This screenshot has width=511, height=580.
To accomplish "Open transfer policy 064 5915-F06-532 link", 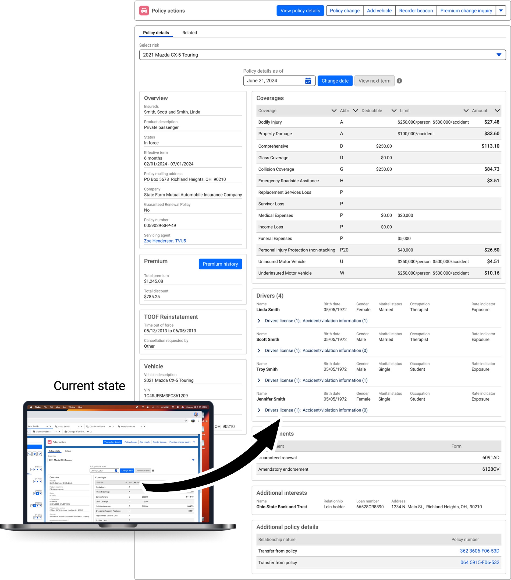I will point(480,562).
